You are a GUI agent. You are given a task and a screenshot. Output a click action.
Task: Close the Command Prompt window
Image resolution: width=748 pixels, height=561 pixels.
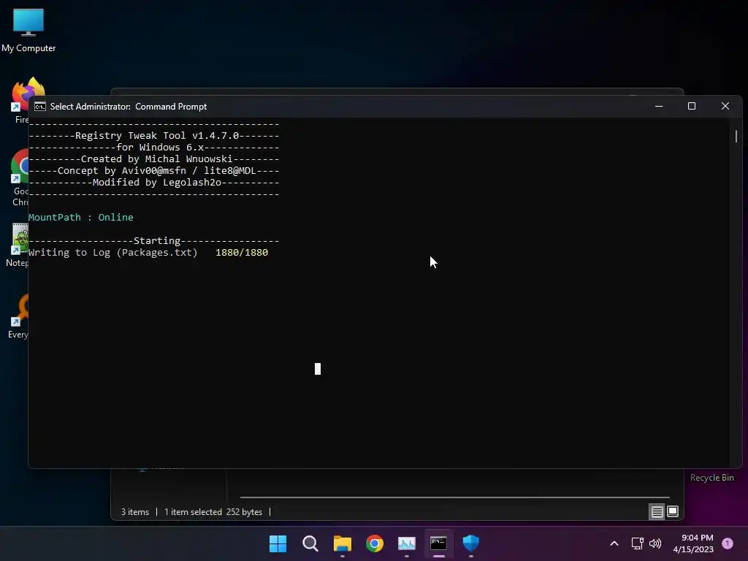(x=725, y=107)
